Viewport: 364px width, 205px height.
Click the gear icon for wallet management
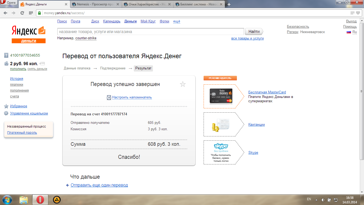(x=6, y=113)
